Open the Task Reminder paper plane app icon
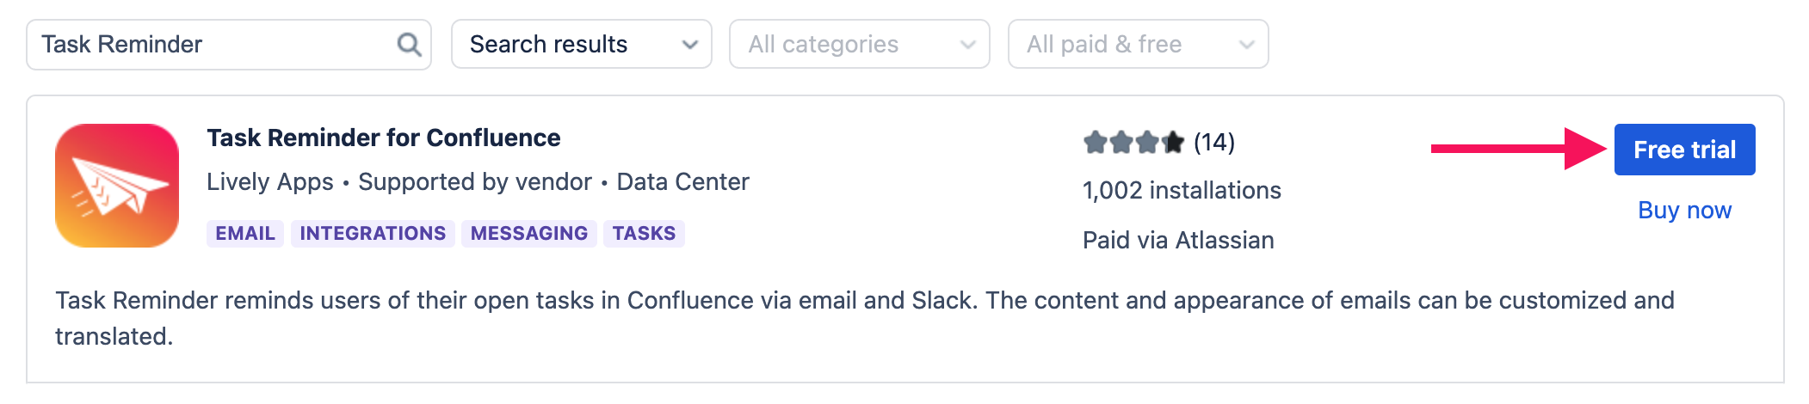This screenshot has width=1809, height=404. point(117,186)
